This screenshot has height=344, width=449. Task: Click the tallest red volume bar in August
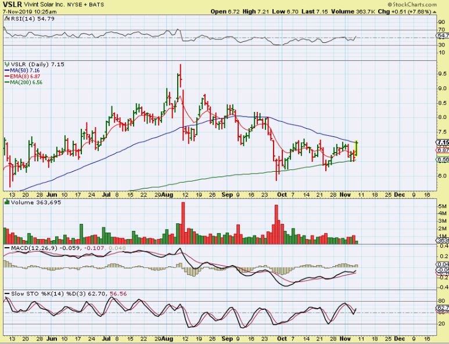coord(184,223)
